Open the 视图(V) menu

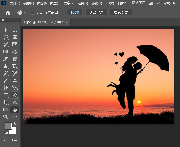[x=123, y=3]
